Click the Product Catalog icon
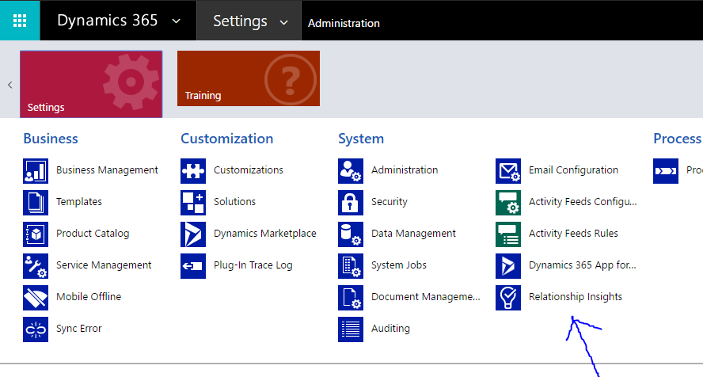Image resolution: width=703 pixels, height=377 pixels. coord(36,234)
